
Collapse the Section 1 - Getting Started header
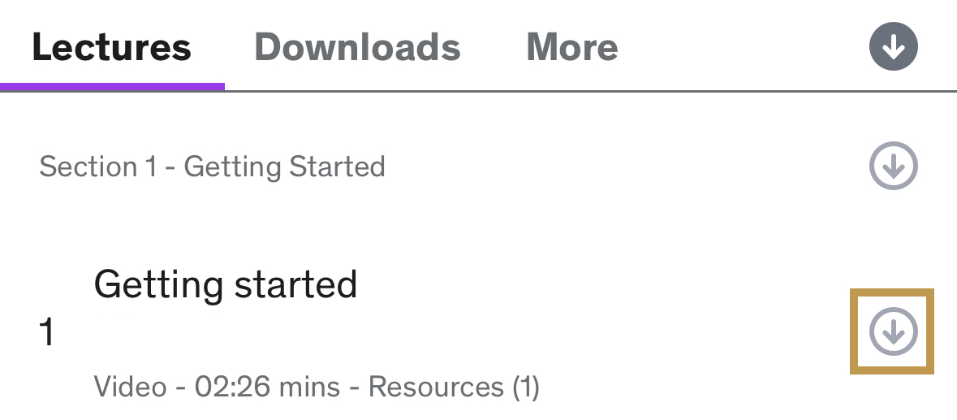pos(212,167)
